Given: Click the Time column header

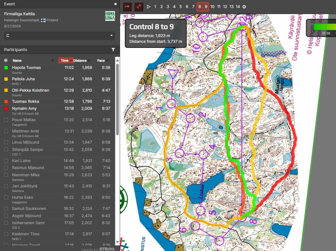Looking at the screenshot, I should (65, 60).
